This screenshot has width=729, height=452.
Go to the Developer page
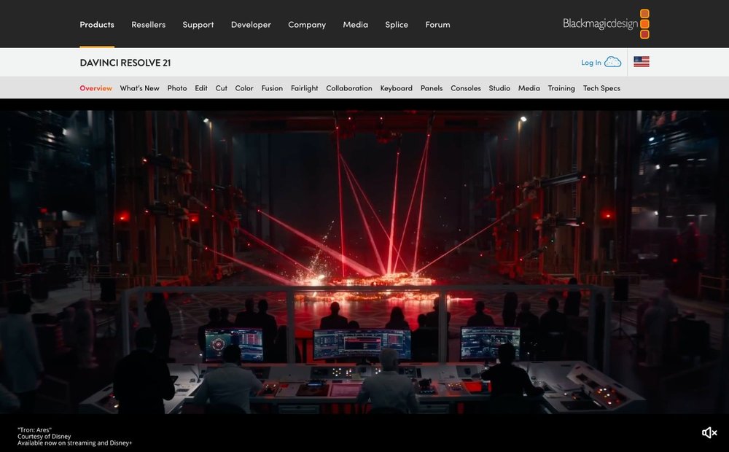[x=251, y=24]
